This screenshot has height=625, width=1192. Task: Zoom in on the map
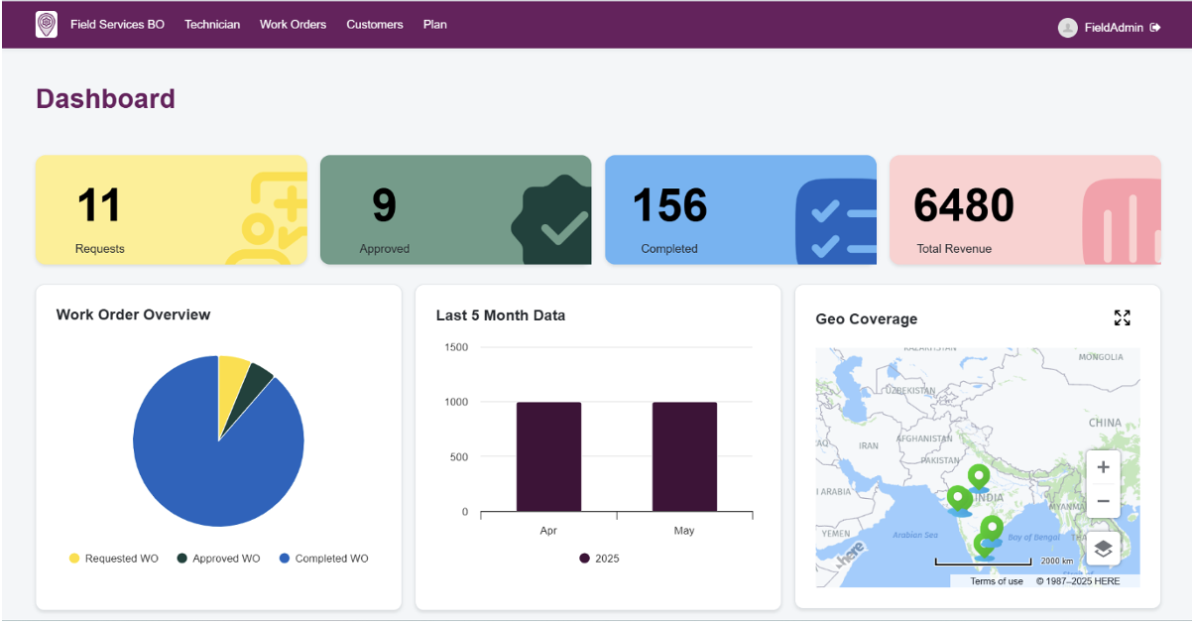pos(1103,467)
